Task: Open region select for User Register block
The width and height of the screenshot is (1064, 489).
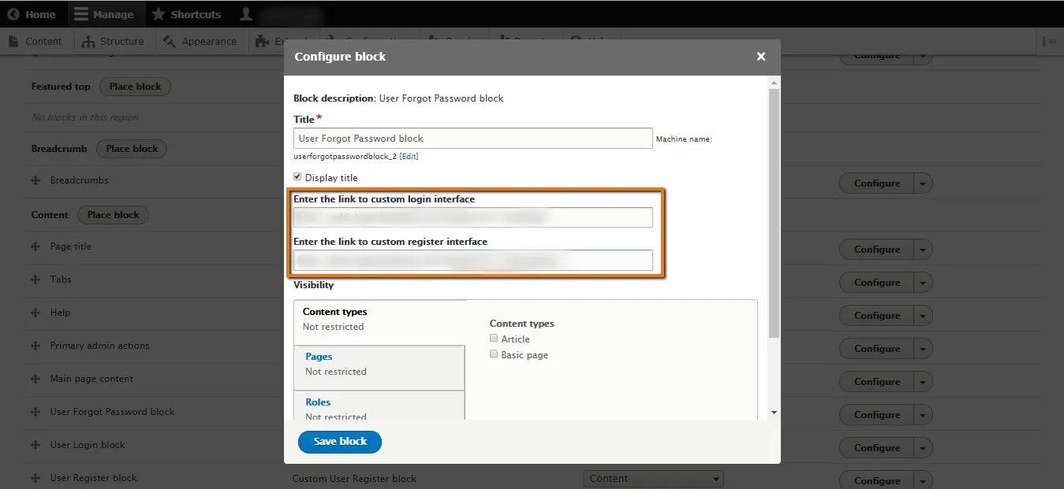Action: click(653, 479)
